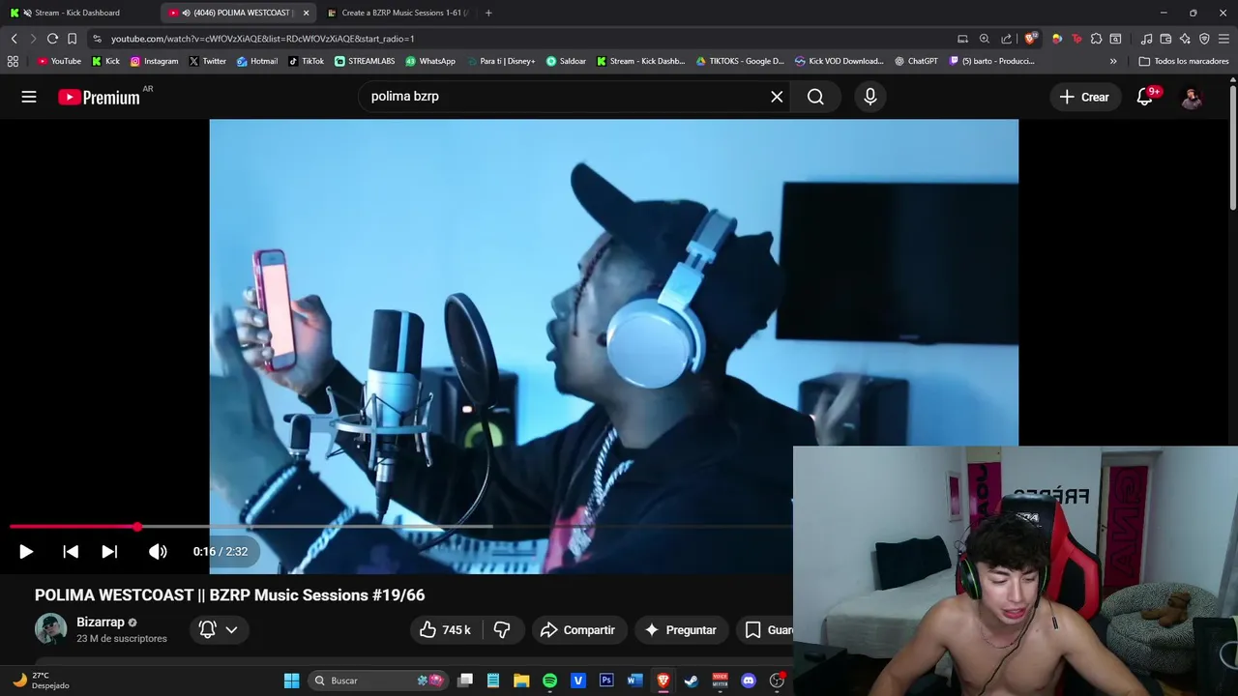Open the Windows Start menu
Viewport: 1238px width, 696px height.
tap(291, 681)
